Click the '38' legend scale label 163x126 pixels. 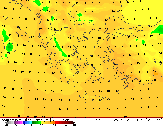click(x=67, y=125)
